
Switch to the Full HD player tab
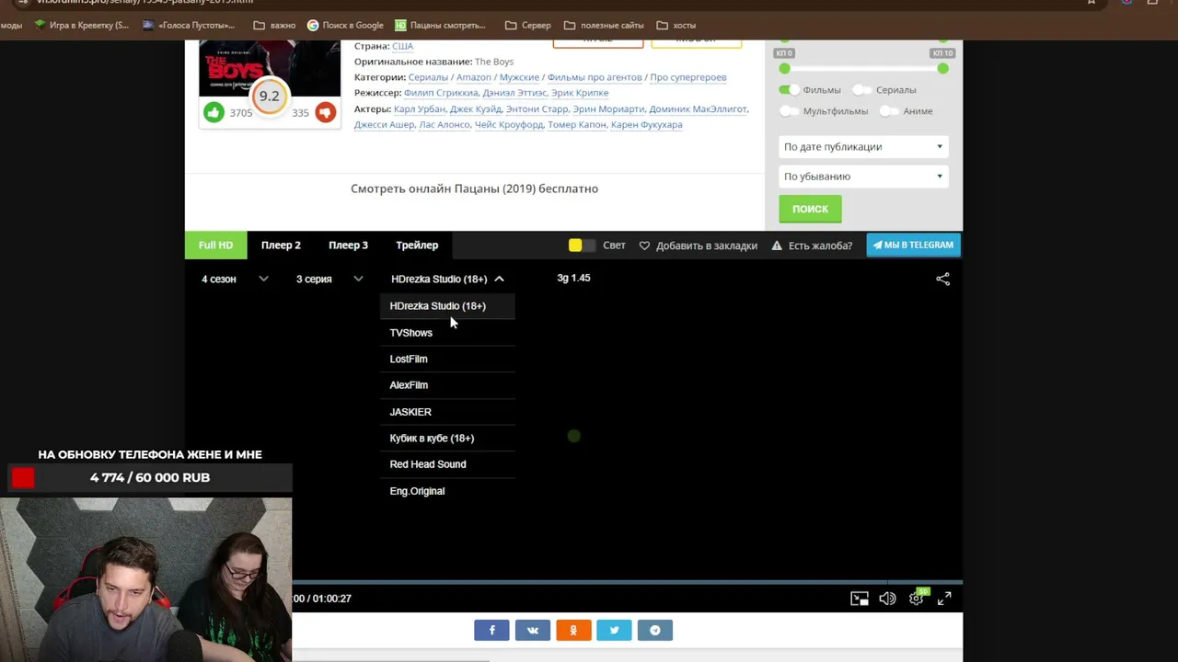[215, 245]
